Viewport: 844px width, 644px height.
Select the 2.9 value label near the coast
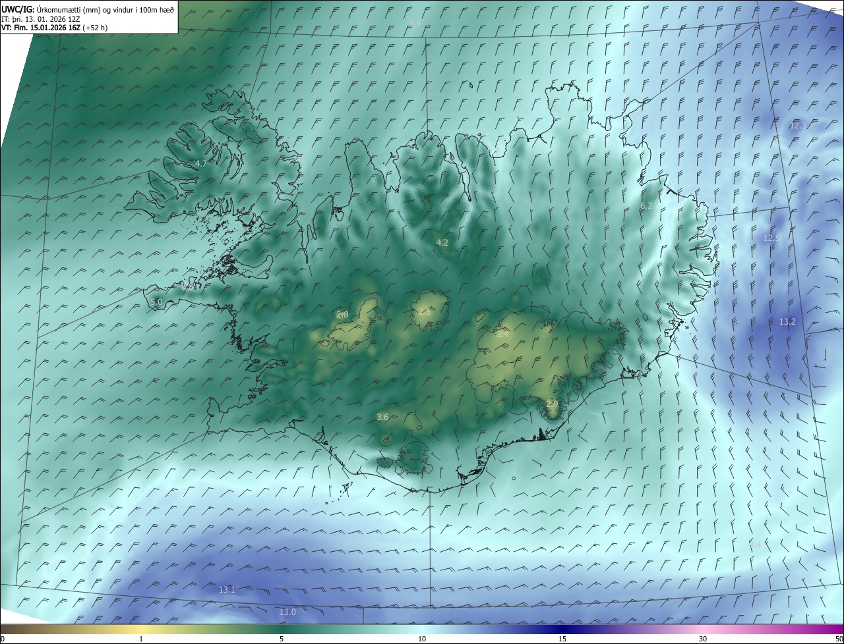553,404
